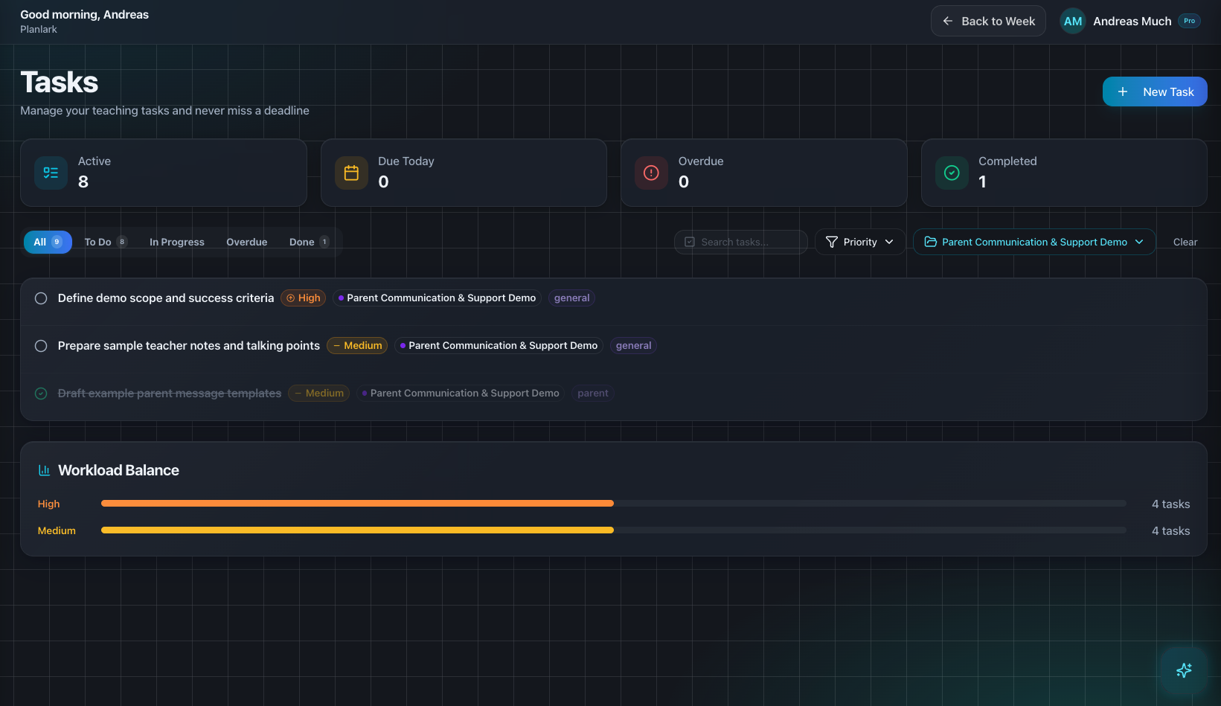Open the AI assistant sparkle icon
1221x706 pixels.
tap(1184, 670)
